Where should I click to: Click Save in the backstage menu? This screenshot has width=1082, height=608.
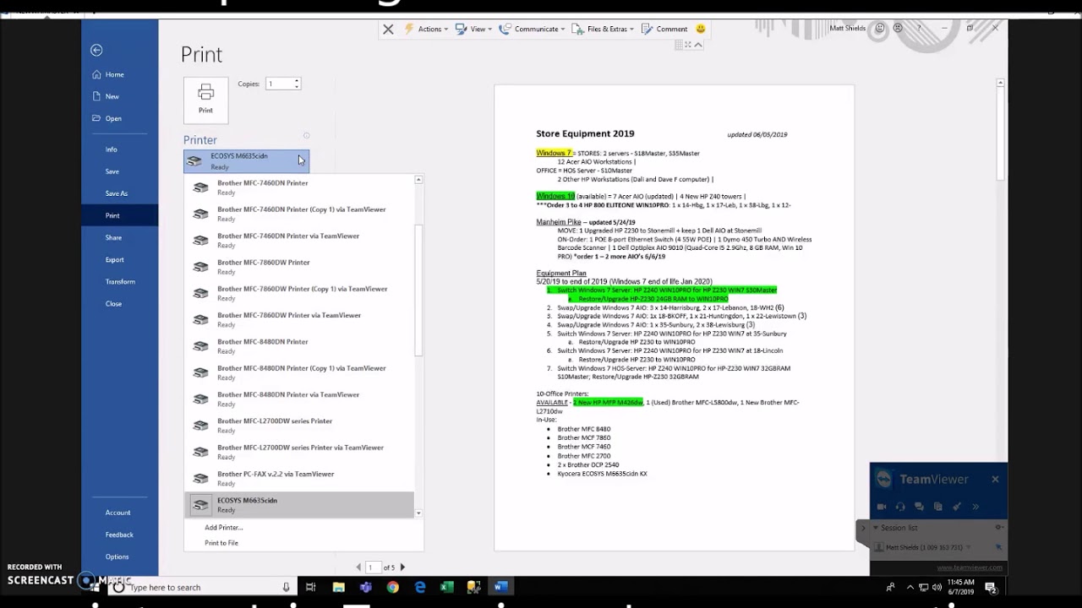112,171
